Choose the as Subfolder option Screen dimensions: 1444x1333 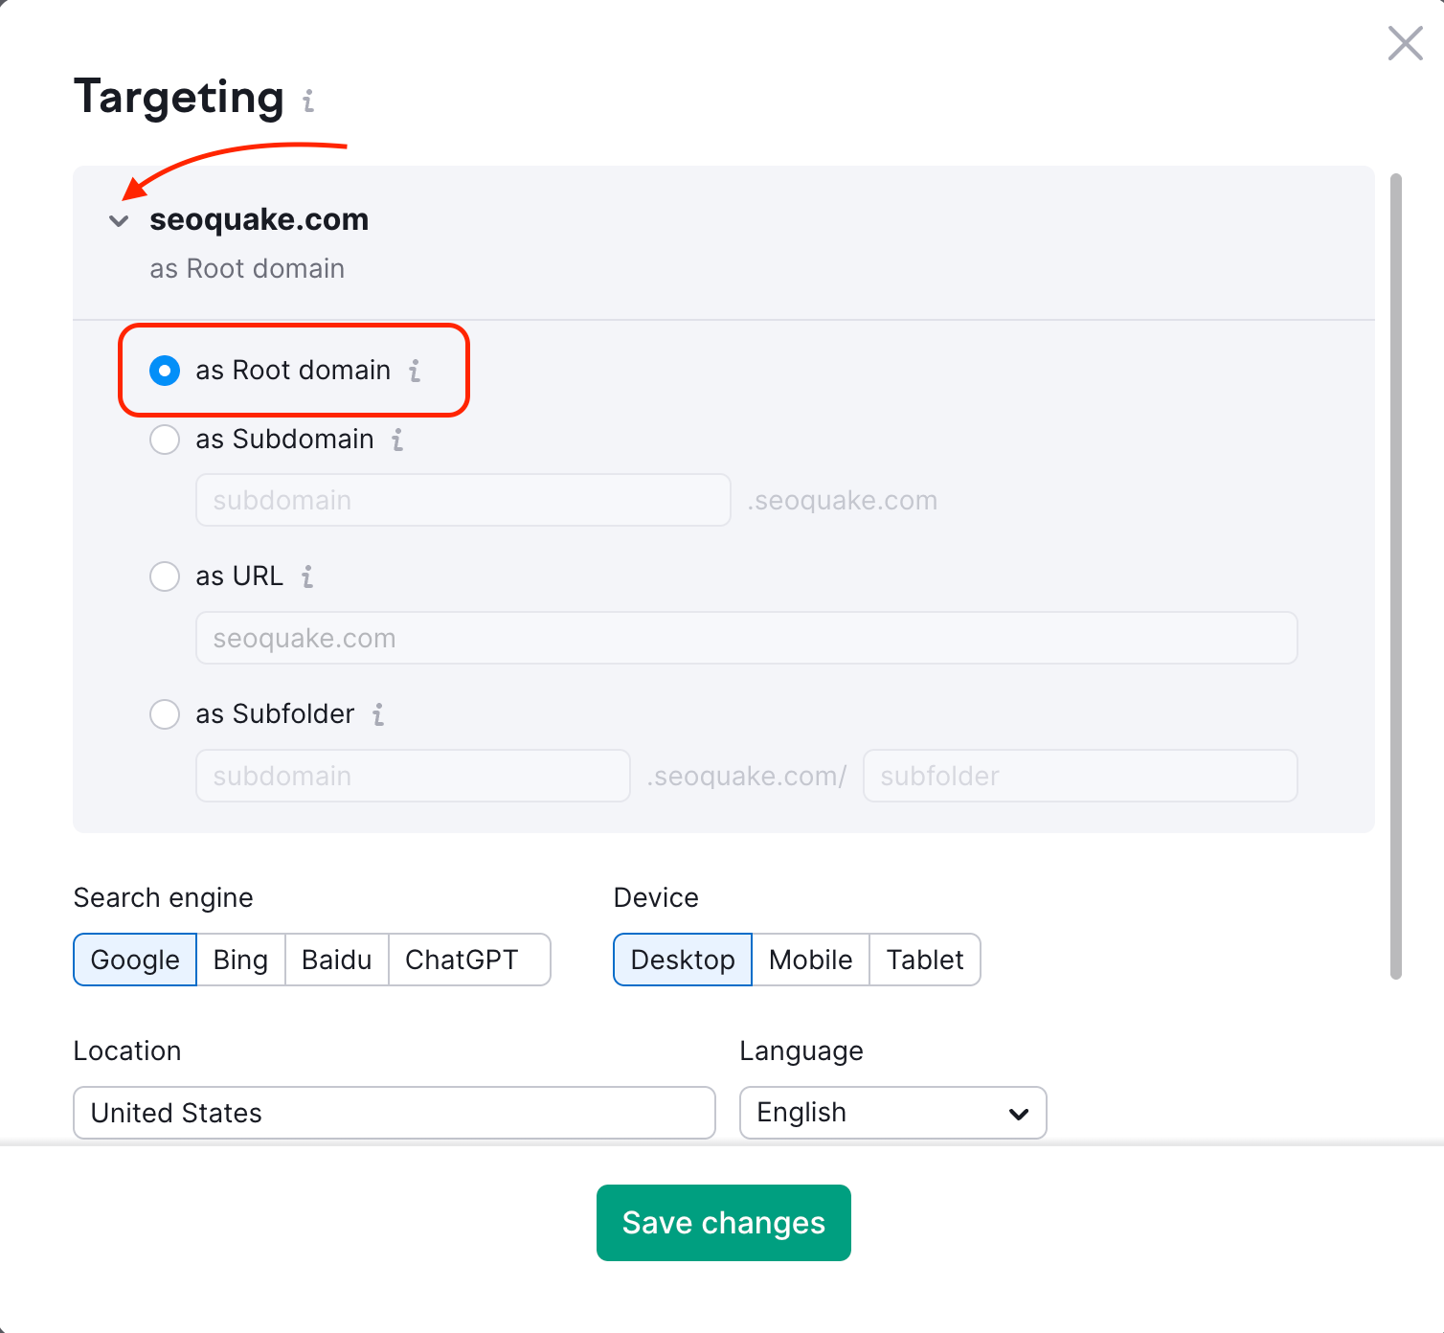pyautogui.click(x=165, y=714)
